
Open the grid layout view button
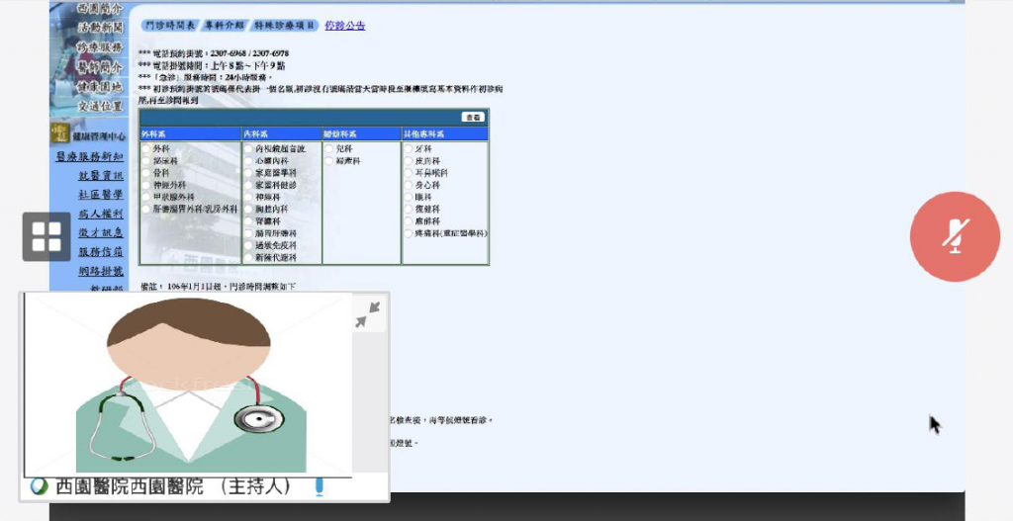point(46,236)
